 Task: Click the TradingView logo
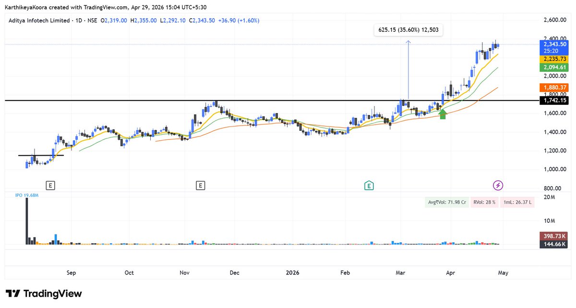[44, 294]
